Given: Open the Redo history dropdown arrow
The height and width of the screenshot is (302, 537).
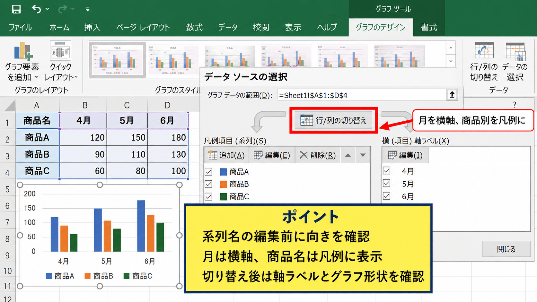Looking at the screenshot, I should pyautogui.click(x=73, y=9).
